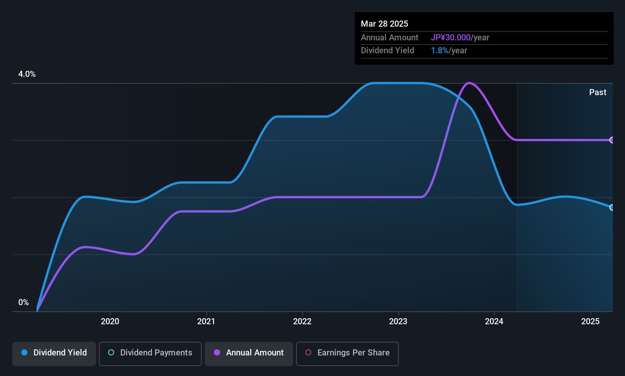Click the 1.8%/year dividend yield value

coord(449,51)
